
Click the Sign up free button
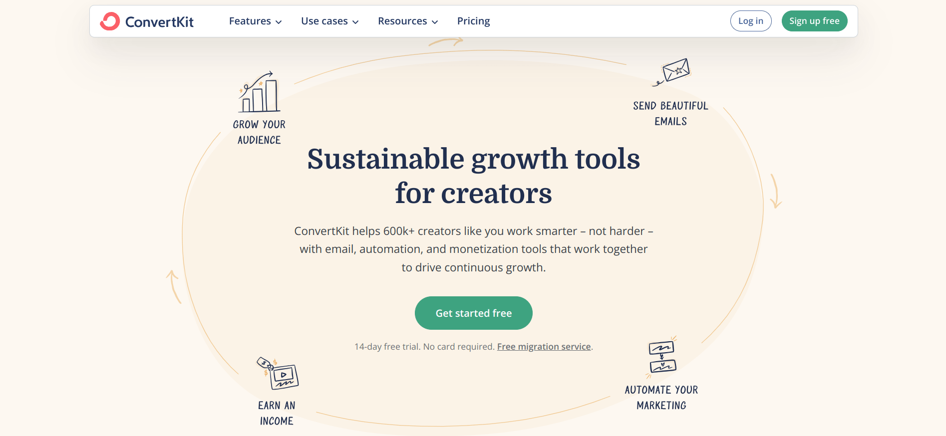tap(814, 21)
